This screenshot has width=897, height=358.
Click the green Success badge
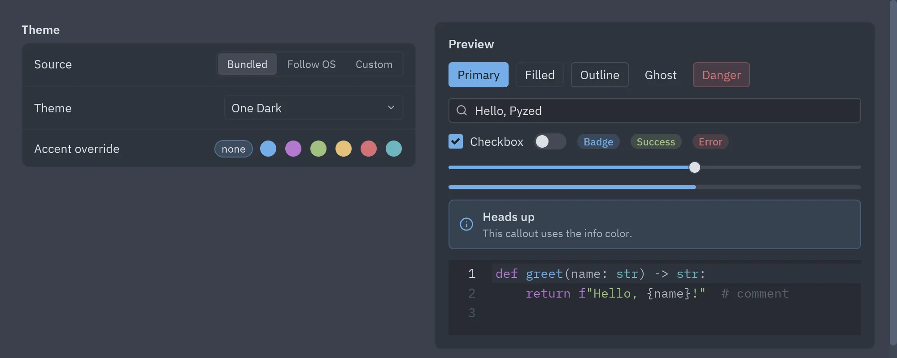656,142
